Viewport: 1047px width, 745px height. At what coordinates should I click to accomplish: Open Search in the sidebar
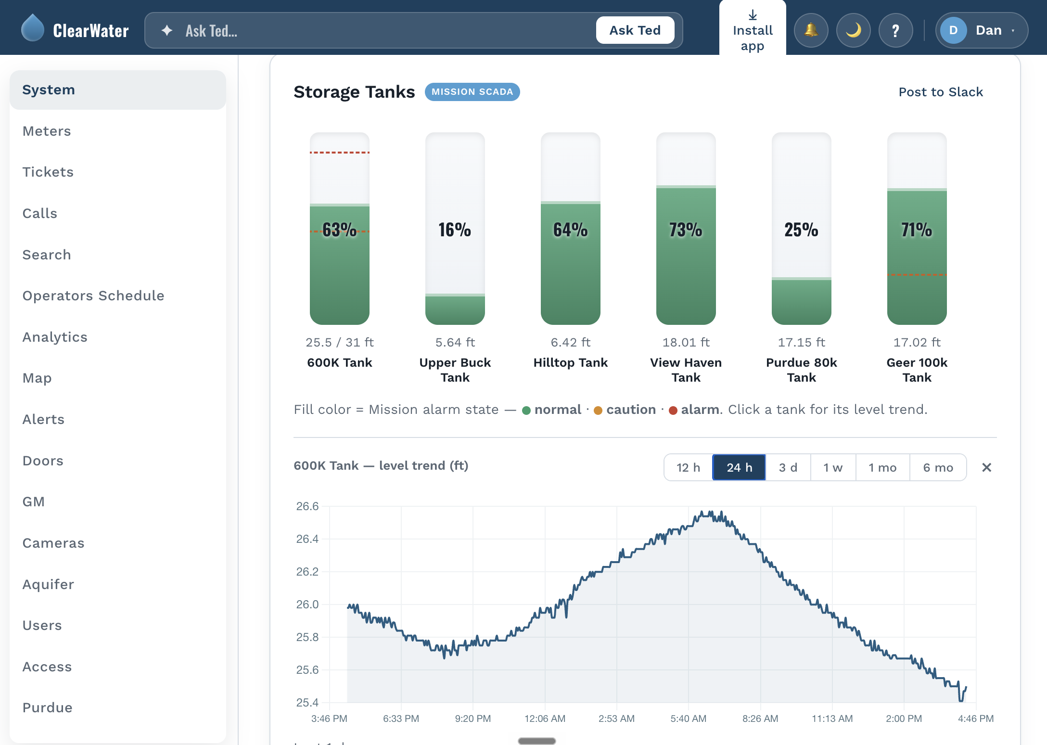click(x=118, y=255)
